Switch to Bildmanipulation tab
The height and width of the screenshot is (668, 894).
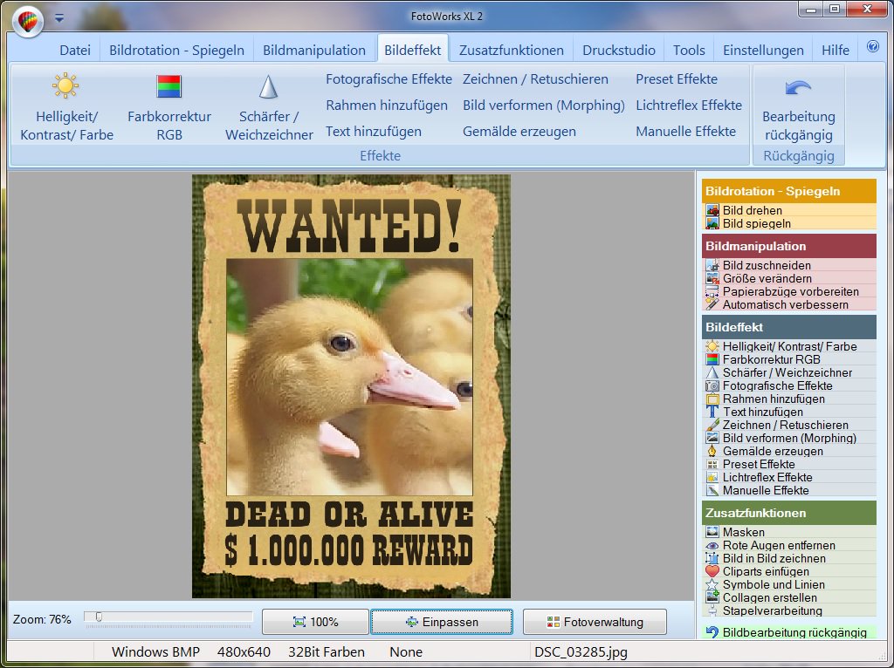(x=314, y=50)
